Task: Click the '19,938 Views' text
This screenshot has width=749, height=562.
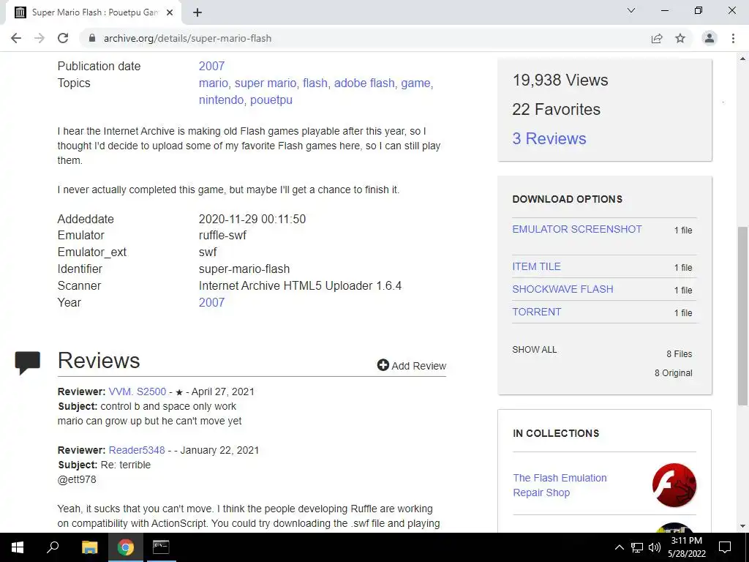Action: pyautogui.click(x=560, y=80)
